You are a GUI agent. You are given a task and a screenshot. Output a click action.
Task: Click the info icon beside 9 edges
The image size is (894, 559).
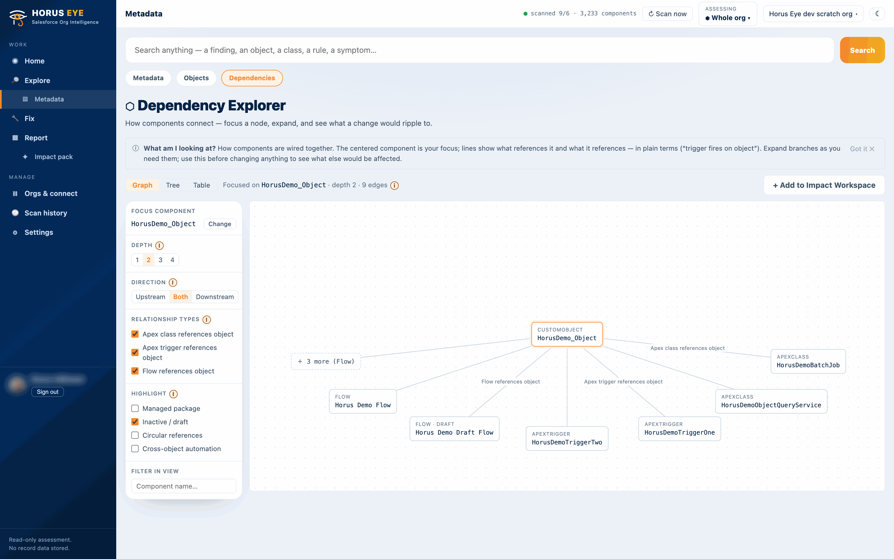pyautogui.click(x=394, y=185)
